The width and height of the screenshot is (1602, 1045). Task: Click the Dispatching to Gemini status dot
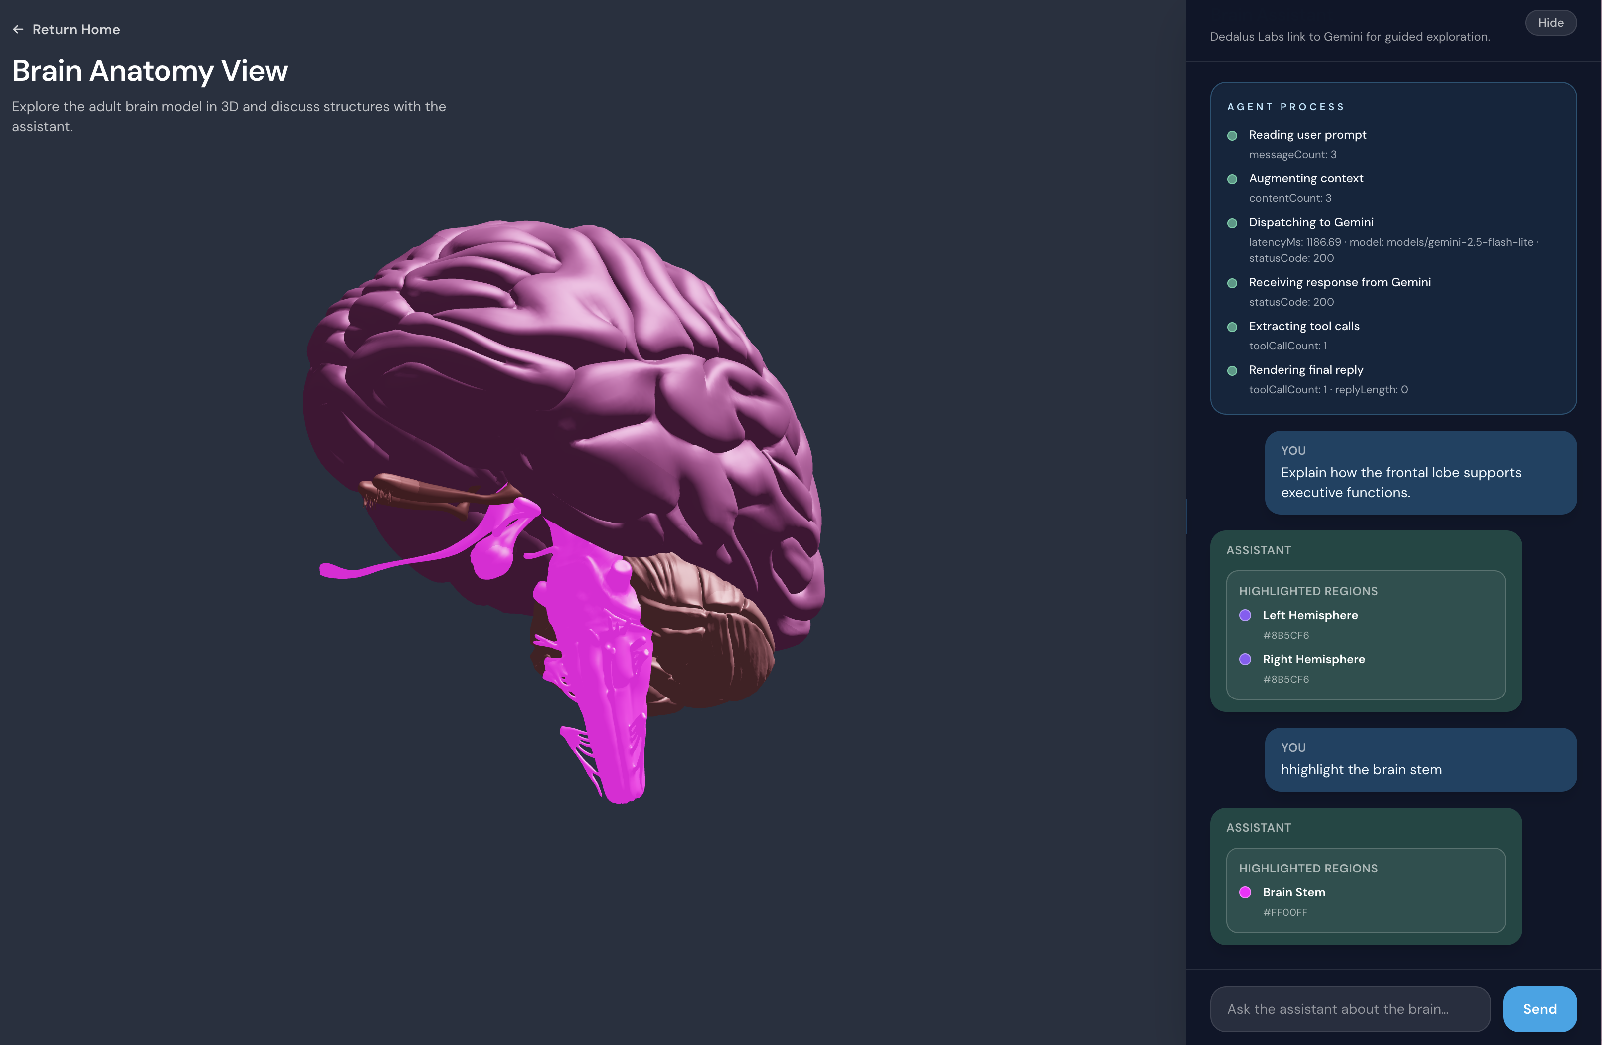coord(1233,223)
